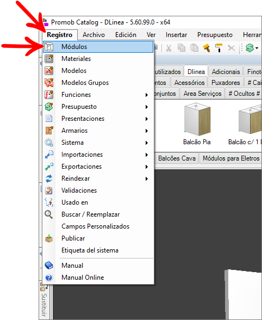Click the Modelos Grupos icon

(49, 83)
